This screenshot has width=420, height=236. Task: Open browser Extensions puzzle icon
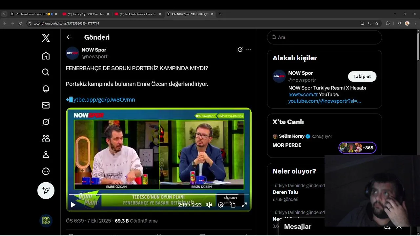coord(388,23)
